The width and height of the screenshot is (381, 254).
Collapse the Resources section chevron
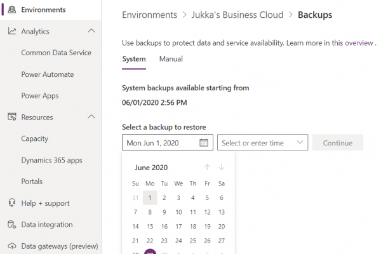click(x=91, y=117)
